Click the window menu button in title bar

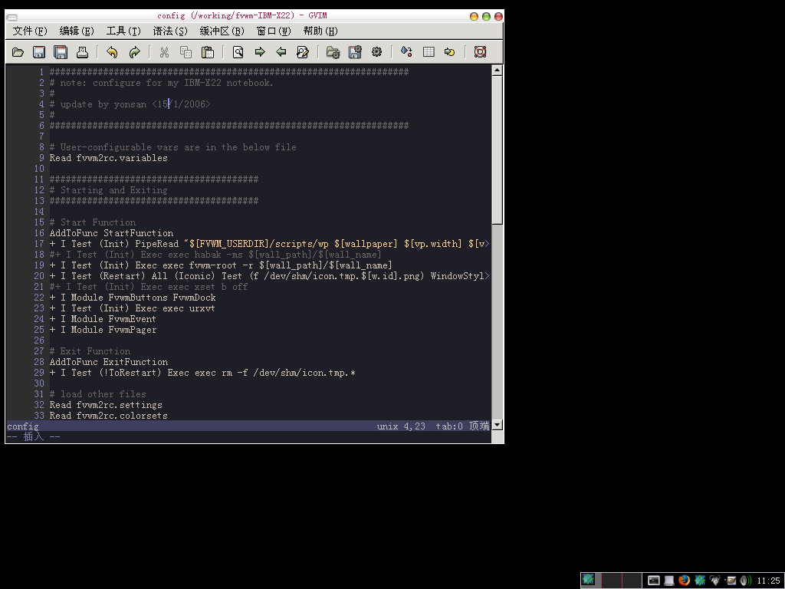point(11,17)
